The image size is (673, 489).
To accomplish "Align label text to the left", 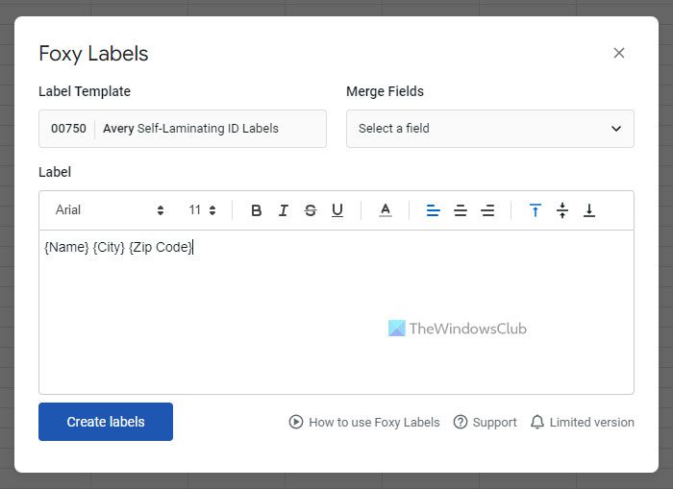I will pyautogui.click(x=433, y=210).
